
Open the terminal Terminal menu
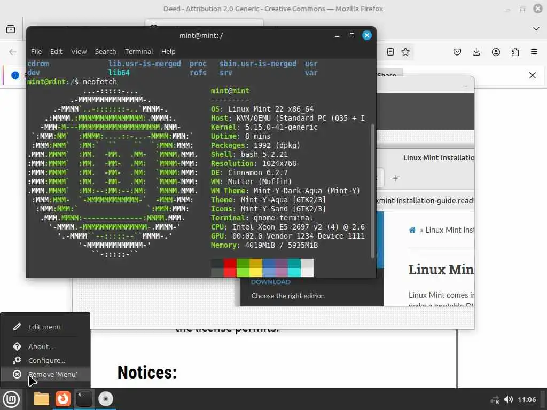click(x=139, y=52)
